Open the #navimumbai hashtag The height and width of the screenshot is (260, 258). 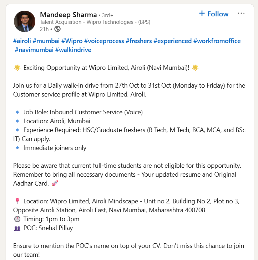pyautogui.click(x=34, y=50)
